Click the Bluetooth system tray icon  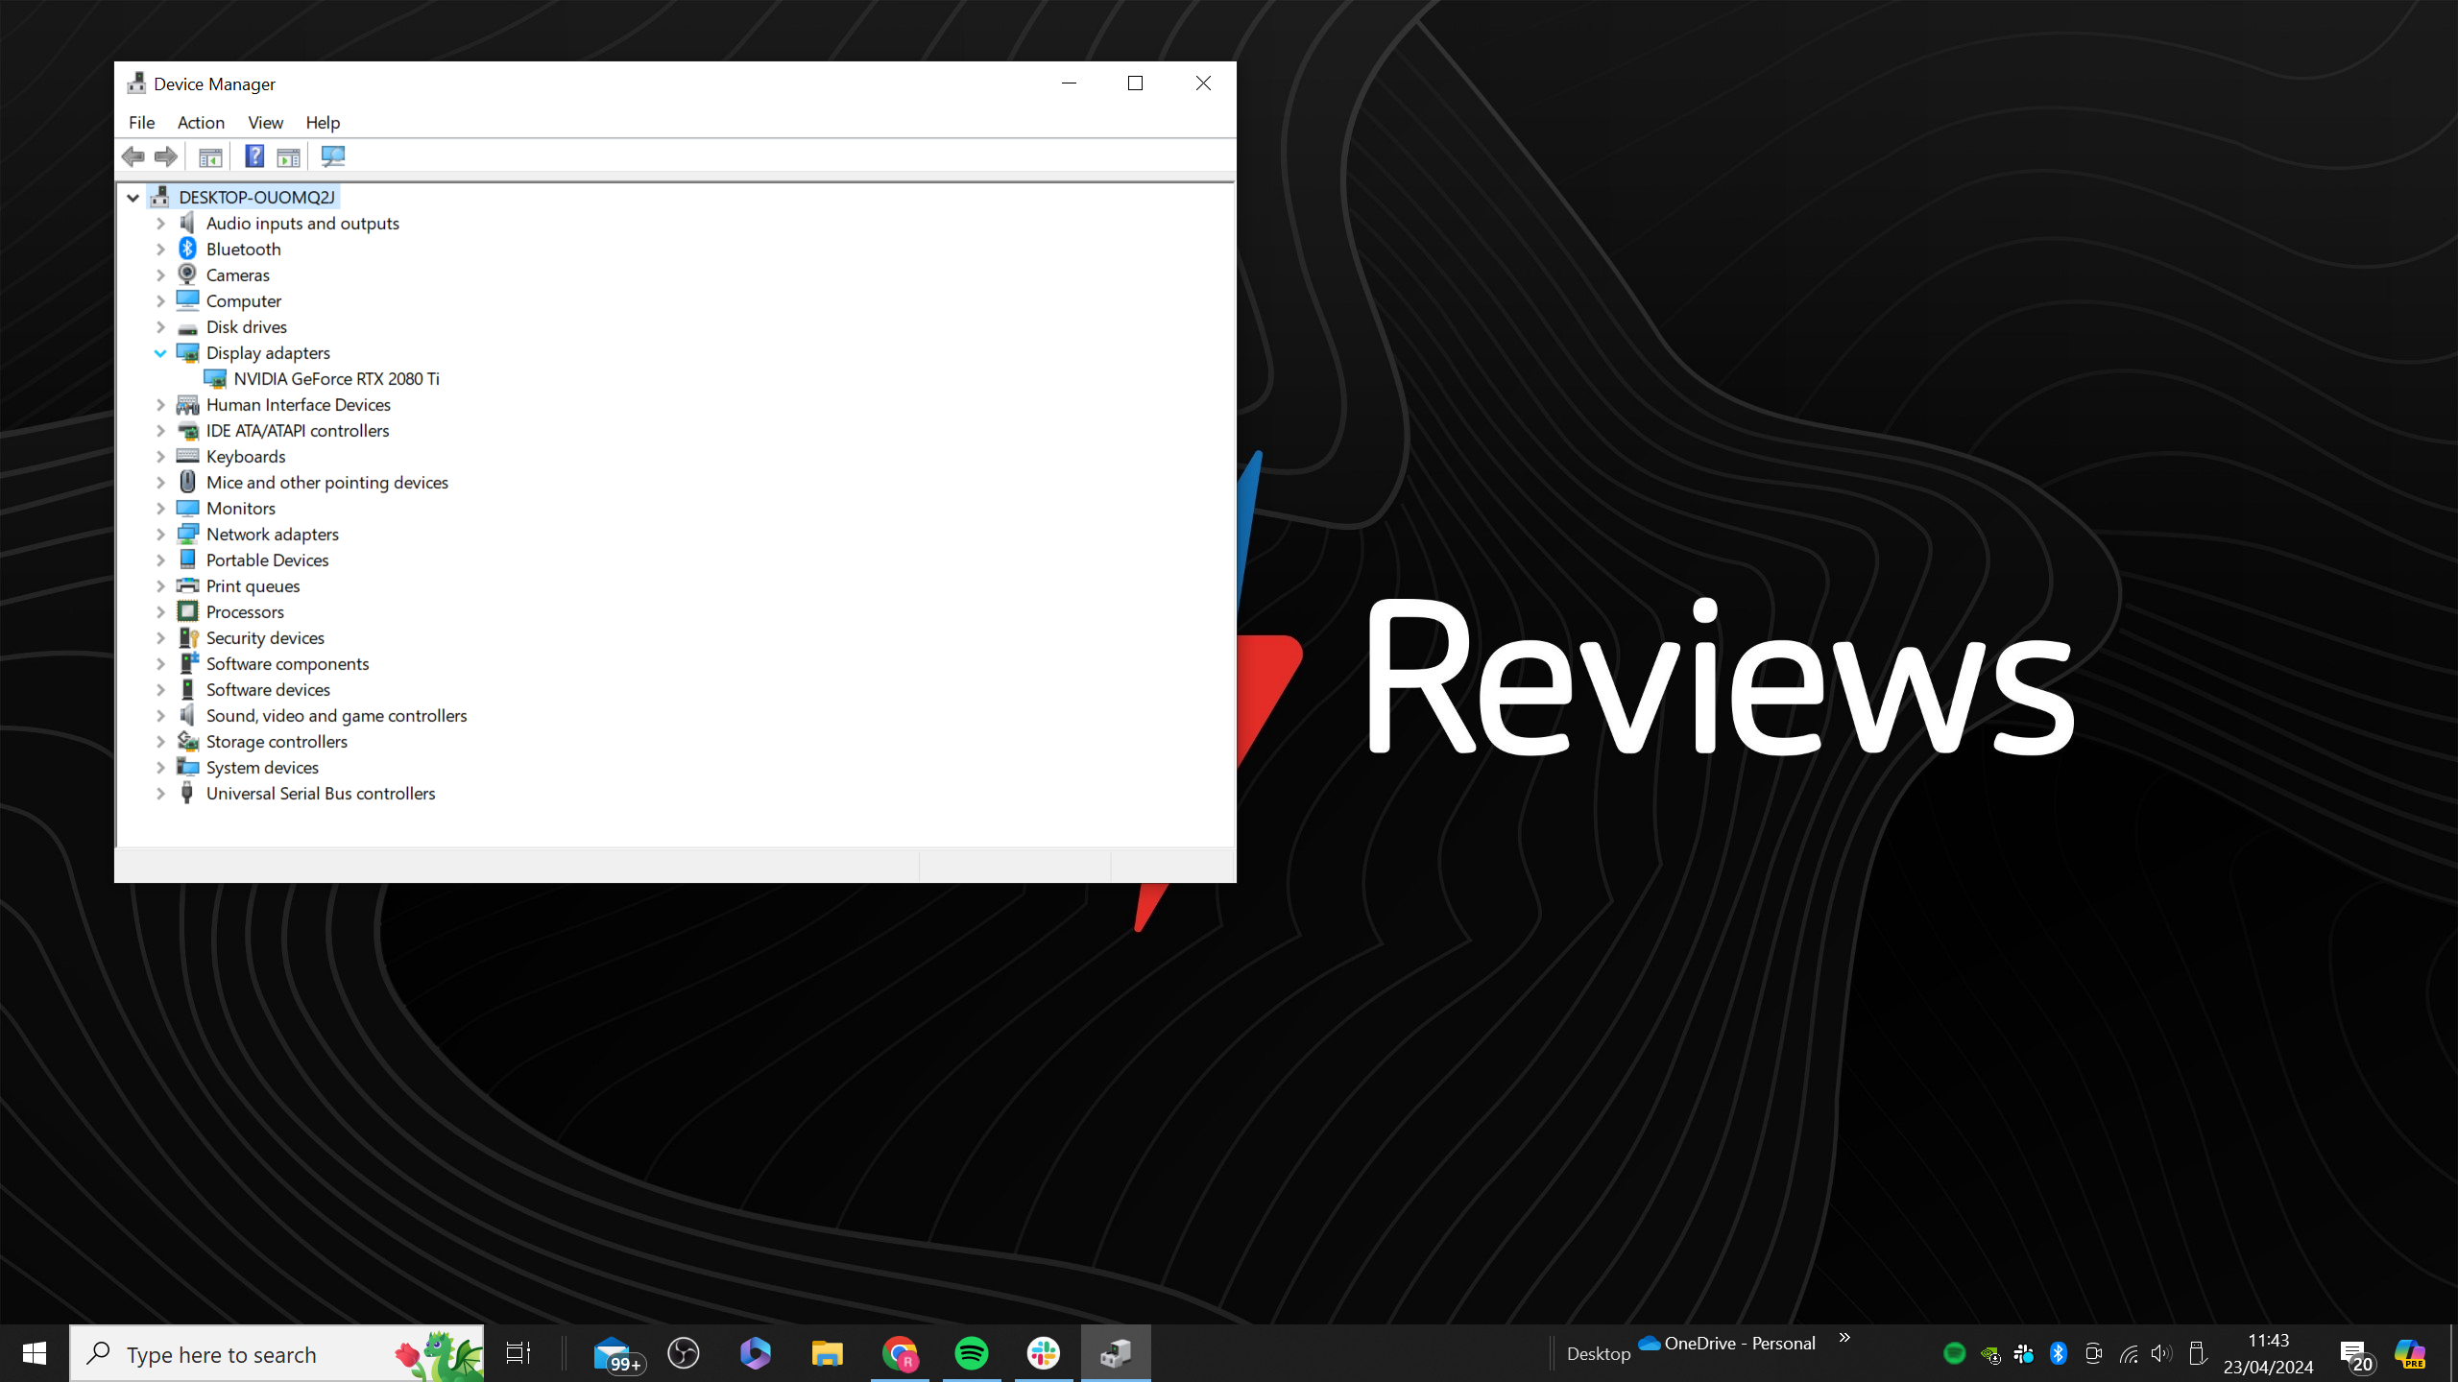[2058, 1353]
